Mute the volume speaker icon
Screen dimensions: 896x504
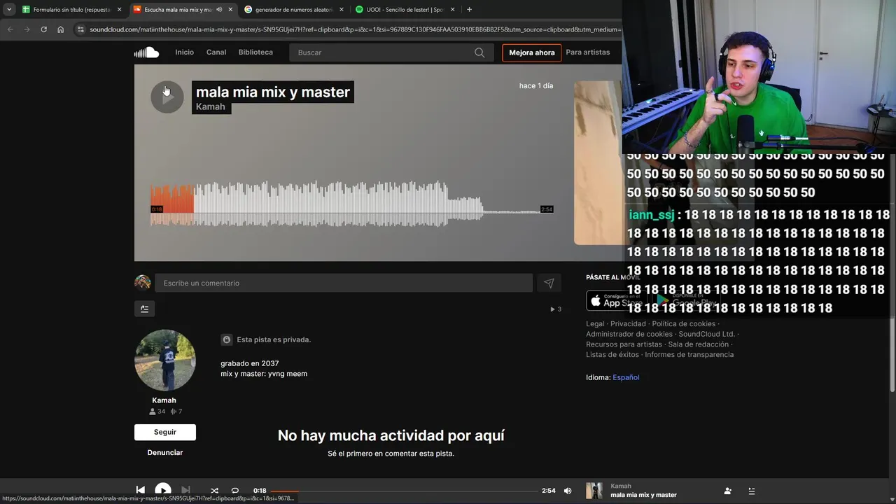coord(568,491)
